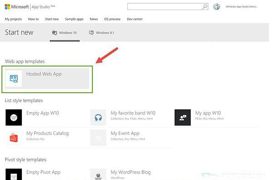This screenshot has width=274, height=180.
Task: Click the Start new page title
Action: pyautogui.click(x=19, y=33)
